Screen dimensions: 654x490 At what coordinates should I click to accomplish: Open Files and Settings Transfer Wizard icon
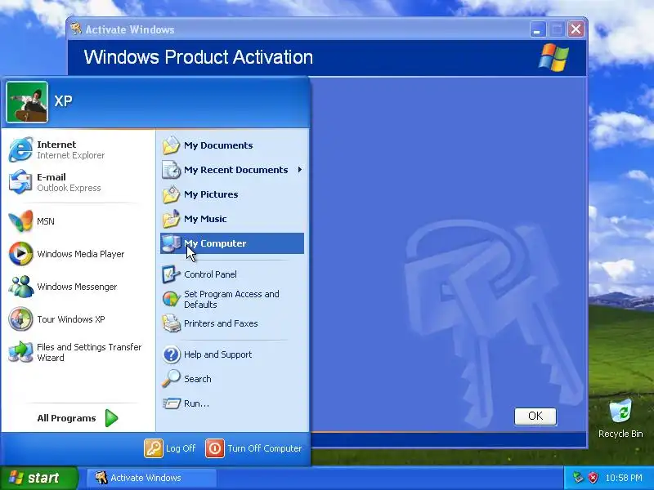[x=20, y=352]
